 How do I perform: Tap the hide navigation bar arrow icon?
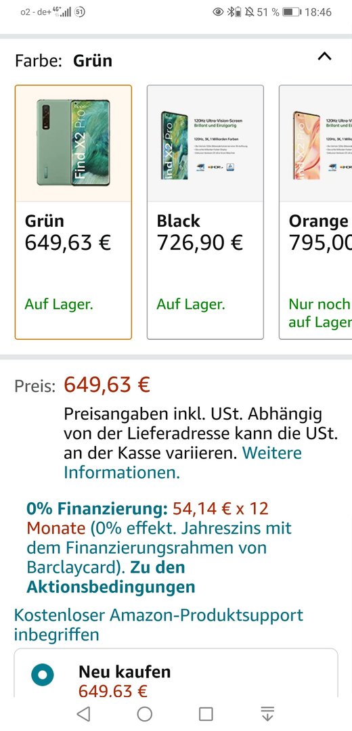267,713
